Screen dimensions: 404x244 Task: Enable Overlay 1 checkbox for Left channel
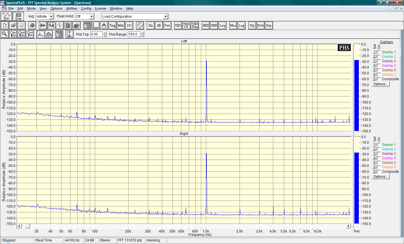click(379, 52)
